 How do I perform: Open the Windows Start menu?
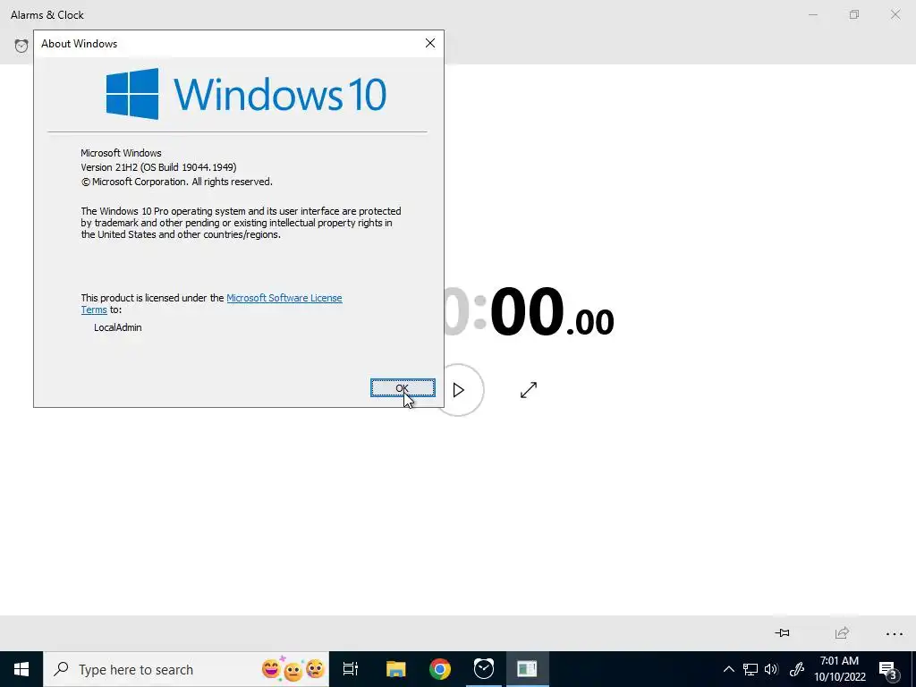(21, 669)
